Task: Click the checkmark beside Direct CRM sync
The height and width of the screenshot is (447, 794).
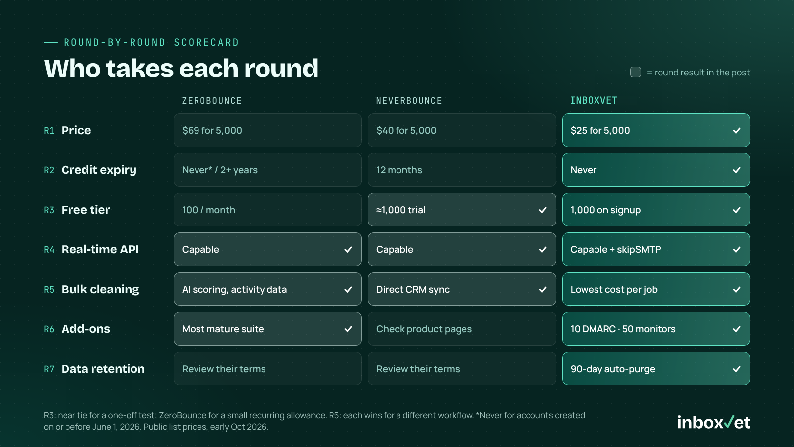Action: [x=543, y=290]
